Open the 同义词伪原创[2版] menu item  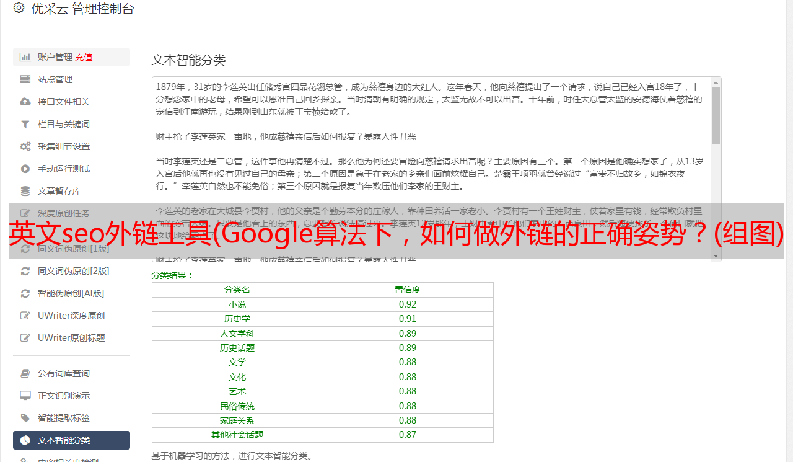(71, 271)
